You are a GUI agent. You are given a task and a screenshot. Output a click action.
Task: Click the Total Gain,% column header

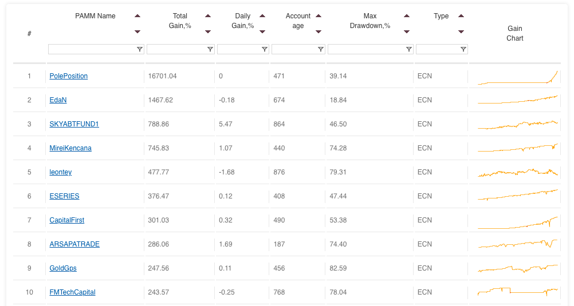point(180,21)
